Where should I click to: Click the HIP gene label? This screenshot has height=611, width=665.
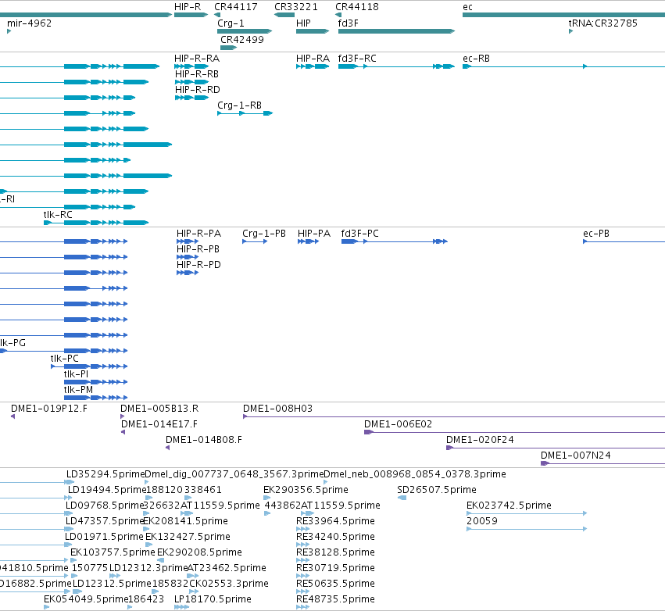tap(303, 23)
